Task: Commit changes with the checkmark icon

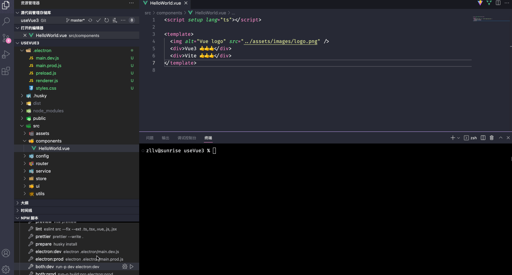Action: click(x=99, y=20)
